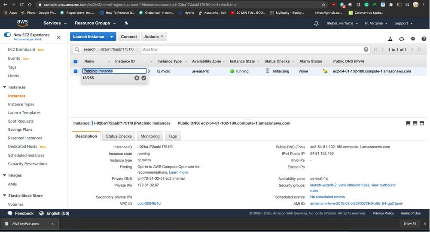Open the Launch Instance dropdown arrow

tap(112, 37)
